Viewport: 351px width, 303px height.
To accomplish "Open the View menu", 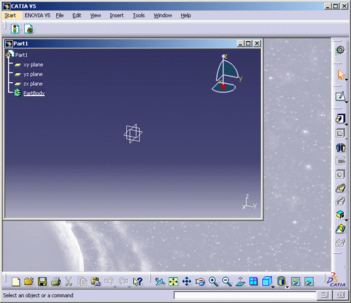I will click(x=95, y=16).
